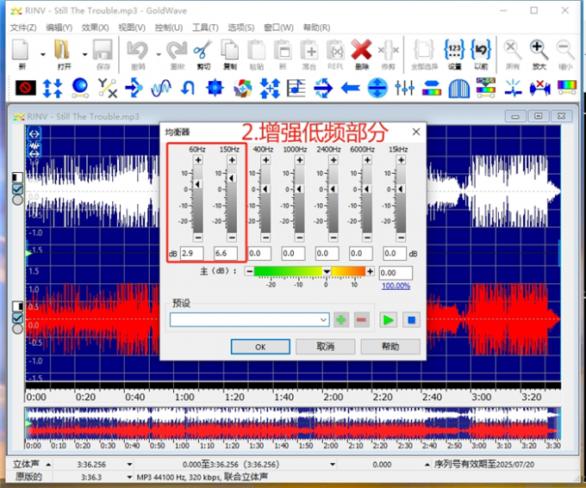Click the 60Hz band slider thumb
The image size is (586, 488).
tap(197, 184)
